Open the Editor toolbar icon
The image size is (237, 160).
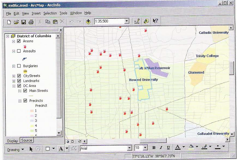[137, 21]
